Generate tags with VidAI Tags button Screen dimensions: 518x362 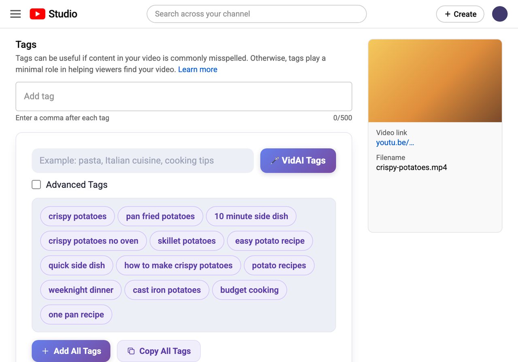(298, 161)
